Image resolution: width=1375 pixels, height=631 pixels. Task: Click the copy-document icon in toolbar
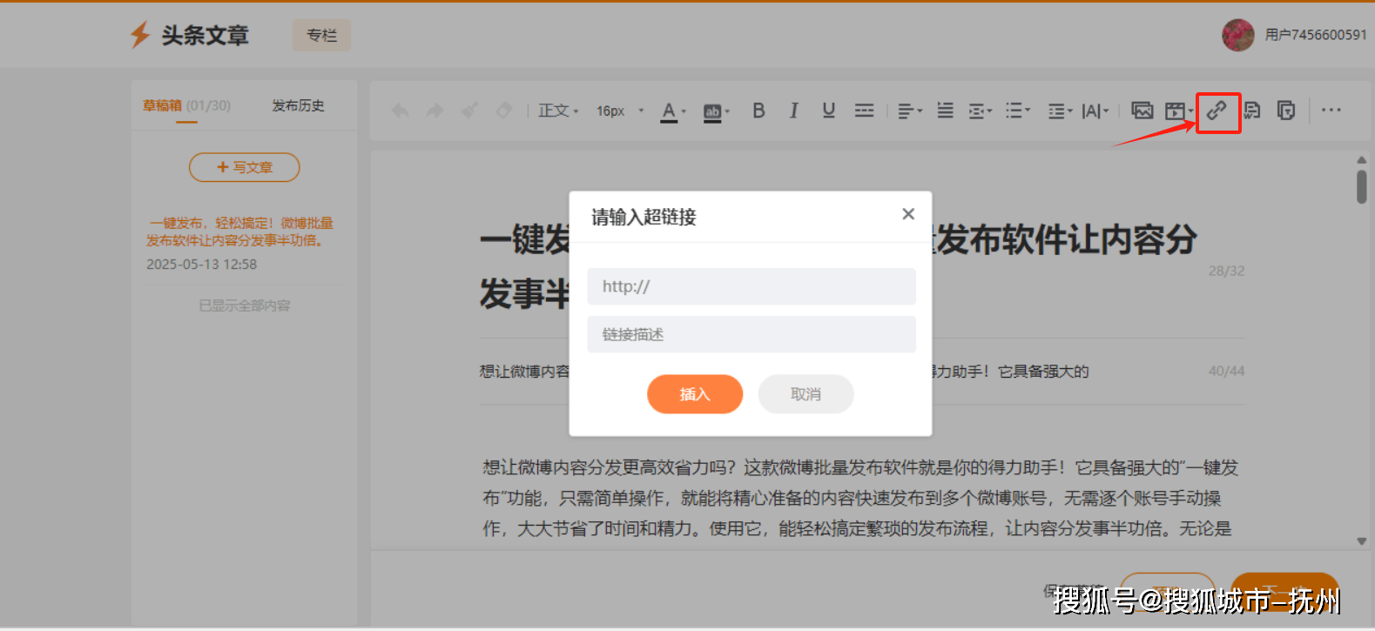click(1286, 111)
